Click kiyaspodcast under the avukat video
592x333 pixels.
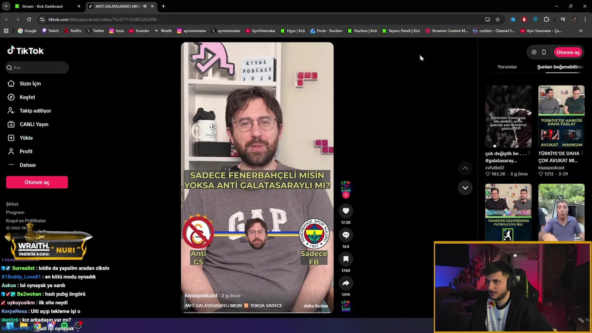[x=551, y=168]
